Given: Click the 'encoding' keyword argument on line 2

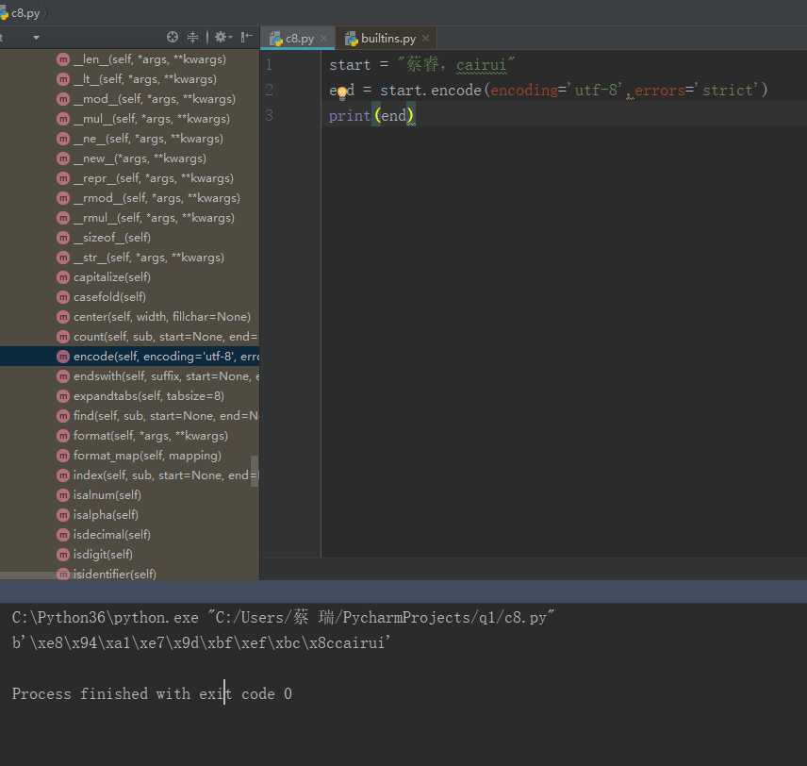Looking at the screenshot, I should coord(524,91).
